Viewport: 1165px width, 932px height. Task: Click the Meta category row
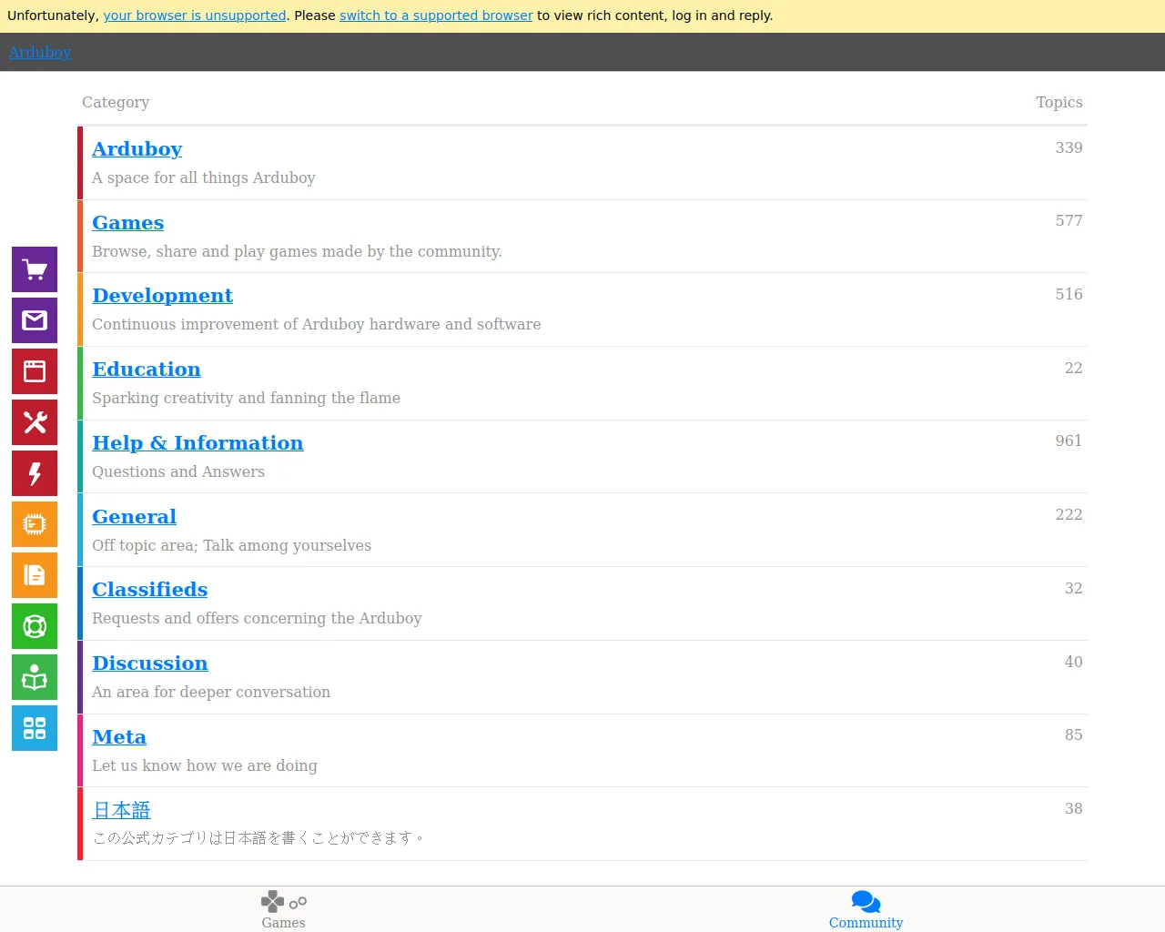pos(119,737)
